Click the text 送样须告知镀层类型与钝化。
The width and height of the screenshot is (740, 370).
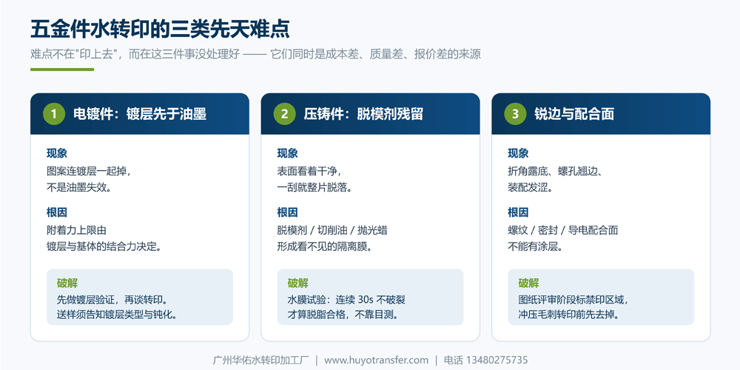[x=118, y=314]
